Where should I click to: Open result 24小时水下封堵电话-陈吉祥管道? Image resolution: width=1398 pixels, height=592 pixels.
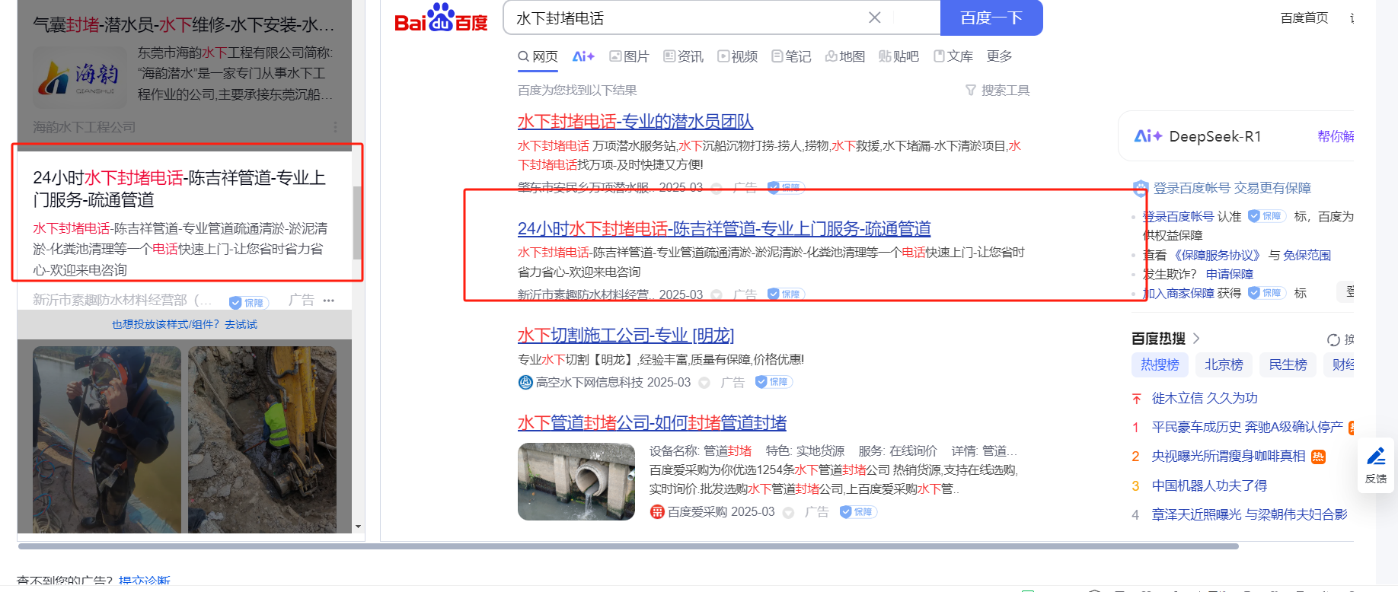tap(724, 229)
